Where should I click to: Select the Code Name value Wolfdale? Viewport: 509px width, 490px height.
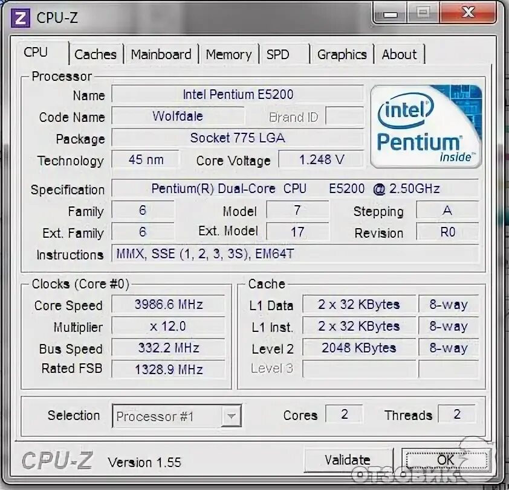click(x=178, y=116)
